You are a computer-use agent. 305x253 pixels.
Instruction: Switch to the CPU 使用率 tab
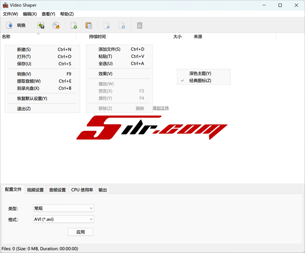tap(82, 190)
